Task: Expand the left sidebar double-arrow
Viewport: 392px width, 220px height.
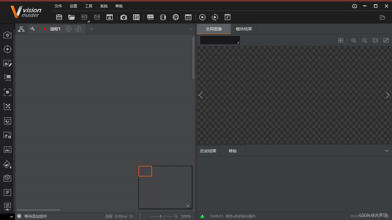Action: [x=12, y=217]
